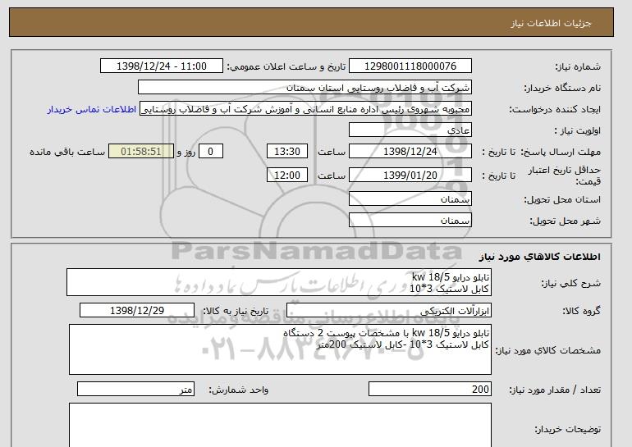Select the ایجاد کننده درخواست label
This screenshot has height=447, width=632.
[x=555, y=109]
